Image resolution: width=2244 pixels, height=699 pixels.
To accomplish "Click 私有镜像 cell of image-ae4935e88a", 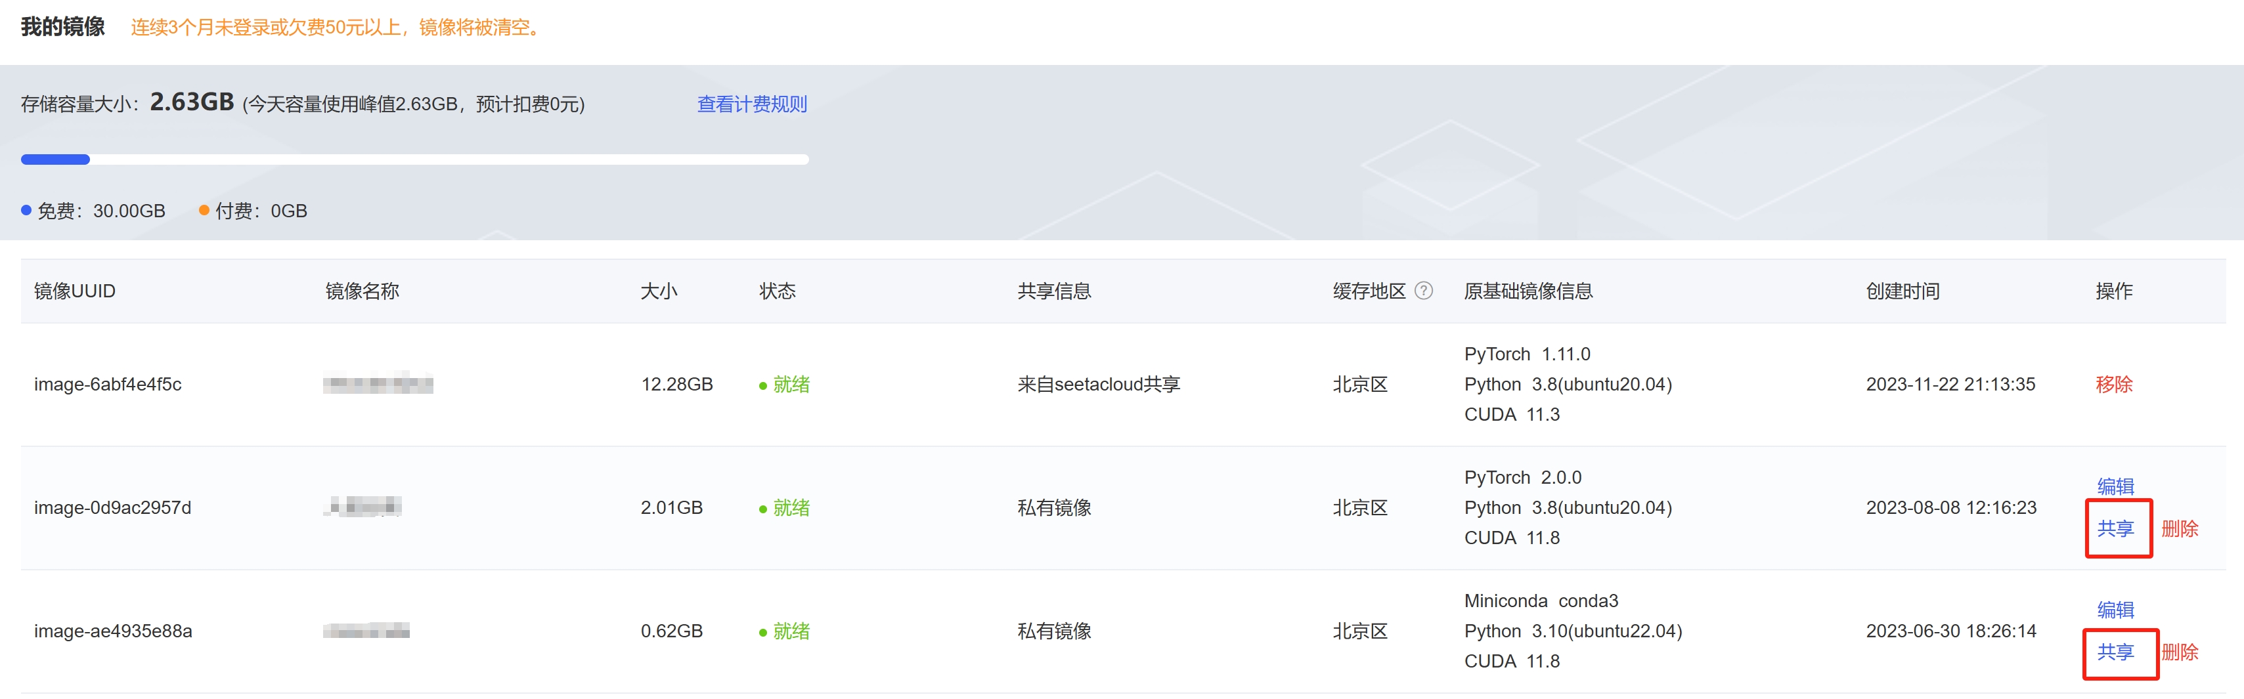I will (x=1054, y=631).
